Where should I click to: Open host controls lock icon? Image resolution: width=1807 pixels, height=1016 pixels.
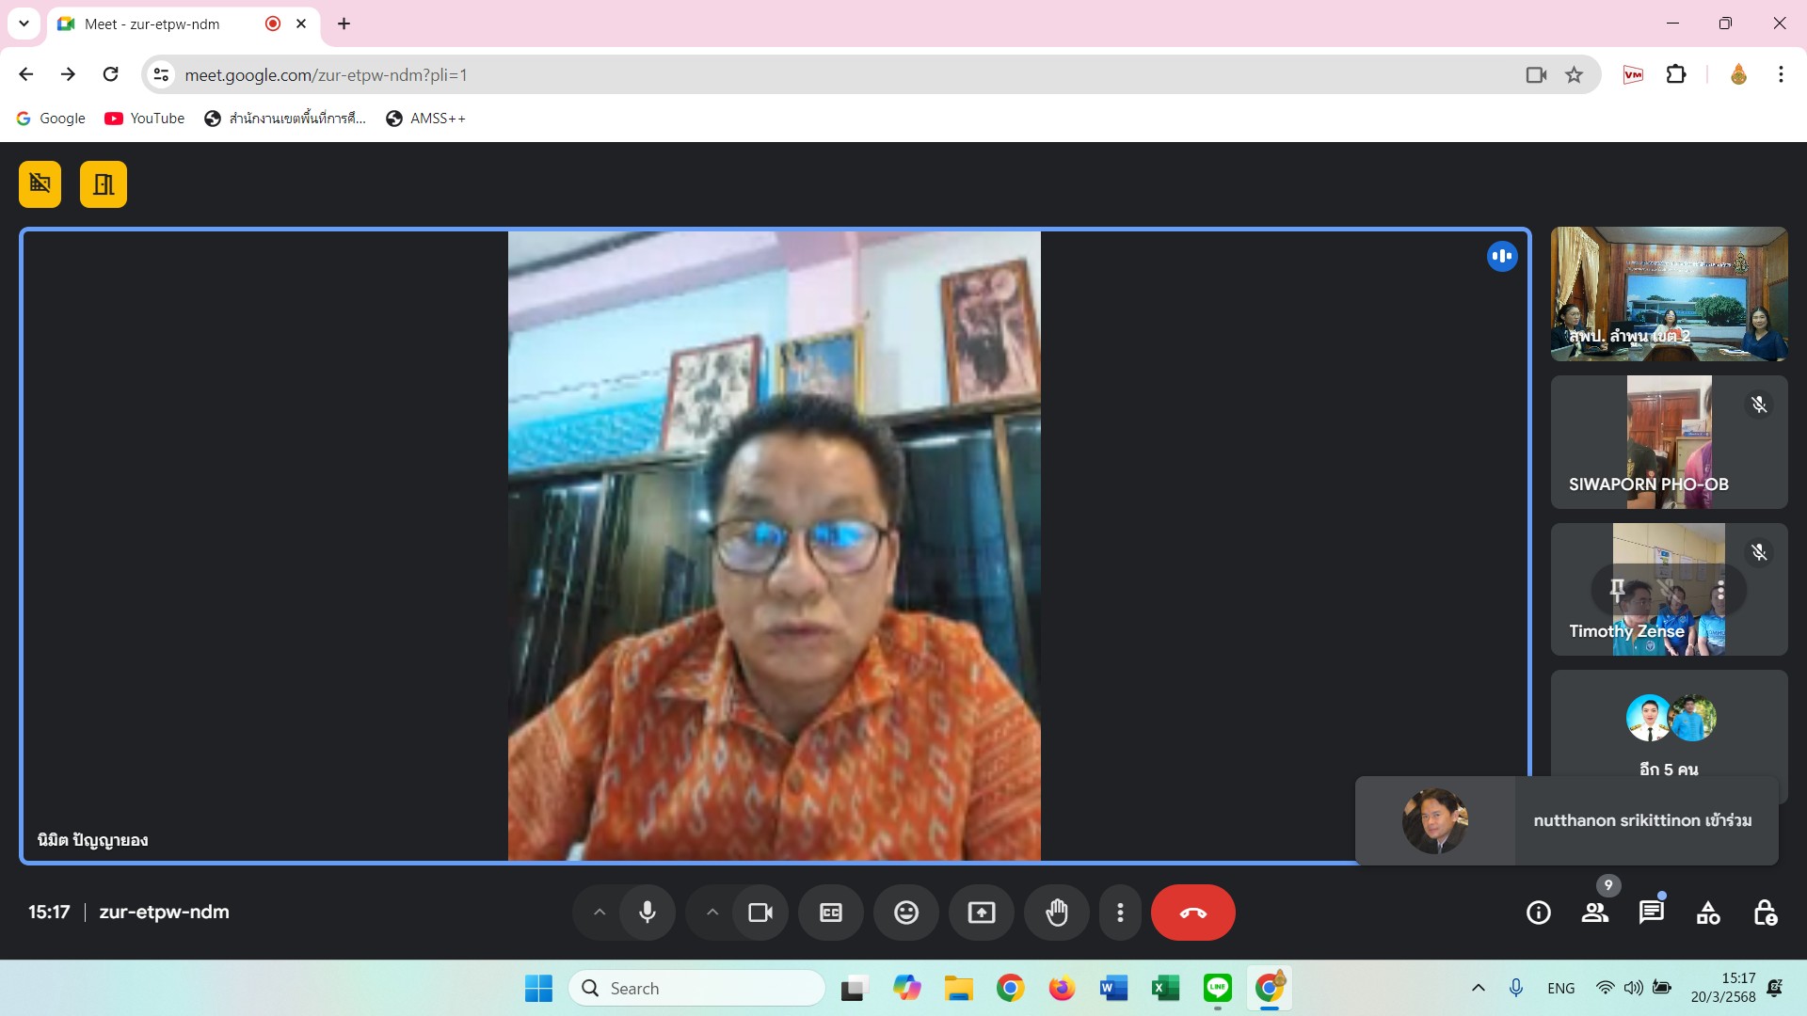click(1765, 913)
